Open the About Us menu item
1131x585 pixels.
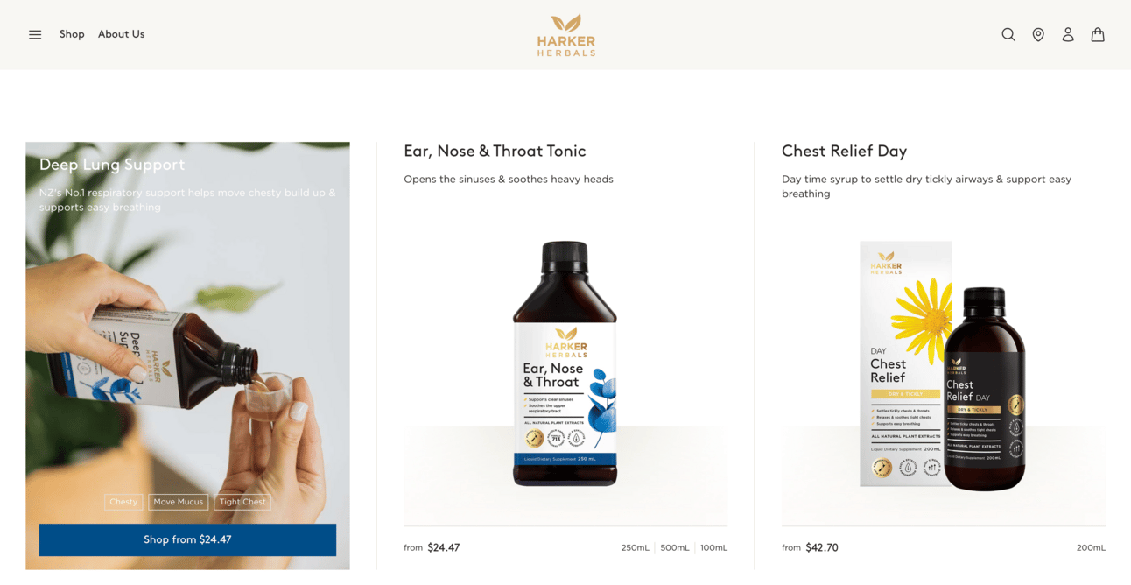click(x=121, y=34)
